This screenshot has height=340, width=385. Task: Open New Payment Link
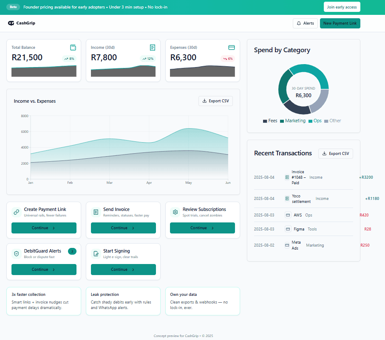pos(340,23)
